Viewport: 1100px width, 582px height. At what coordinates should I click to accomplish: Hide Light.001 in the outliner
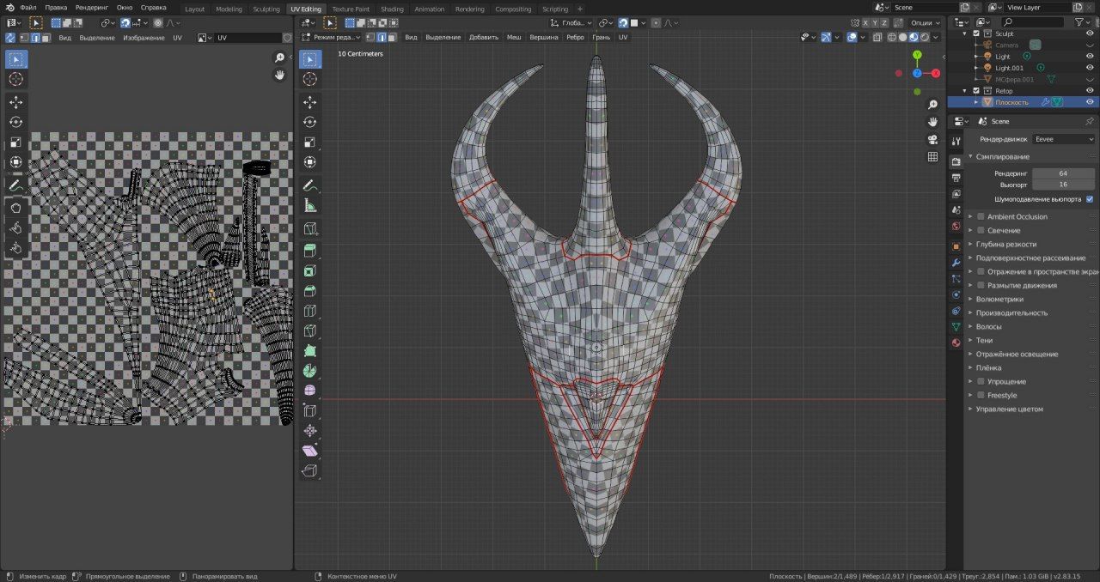1090,67
